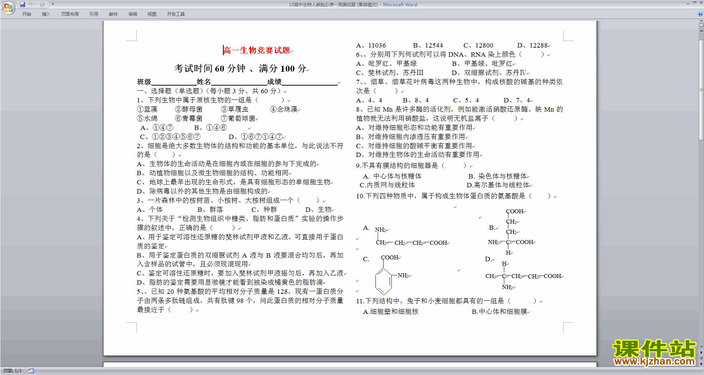Switch to the 视图 tab
The height and width of the screenshot is (375, 704).
pyautogui.click(x=152, y=14)
